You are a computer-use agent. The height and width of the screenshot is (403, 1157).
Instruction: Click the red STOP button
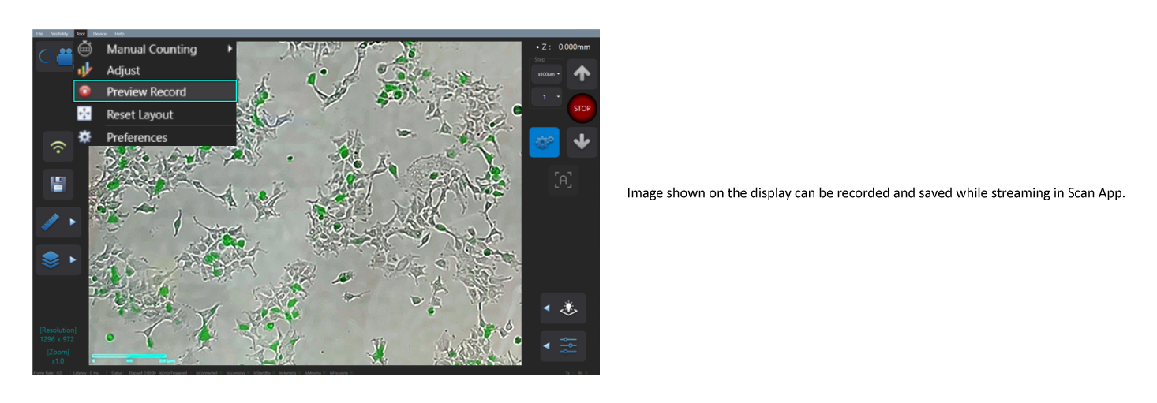coord(582,108)
